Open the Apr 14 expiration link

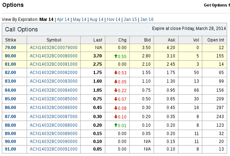(63, 19)
